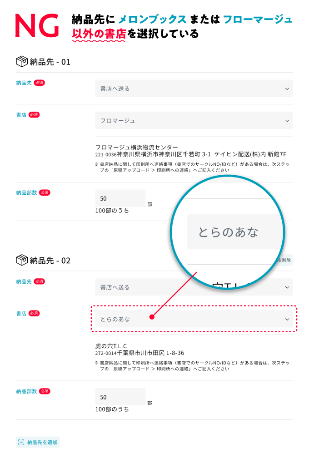
Task: Expand chevron of 書店へ送る in section 01
Action: click(287, 89)
